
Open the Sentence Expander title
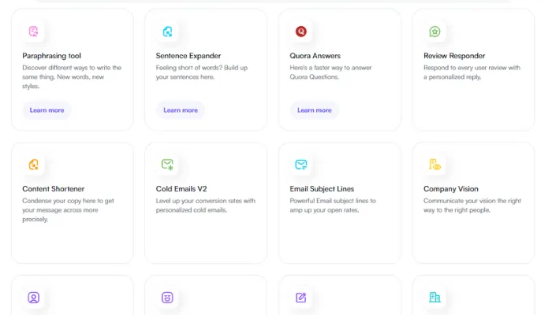[188, 56]
